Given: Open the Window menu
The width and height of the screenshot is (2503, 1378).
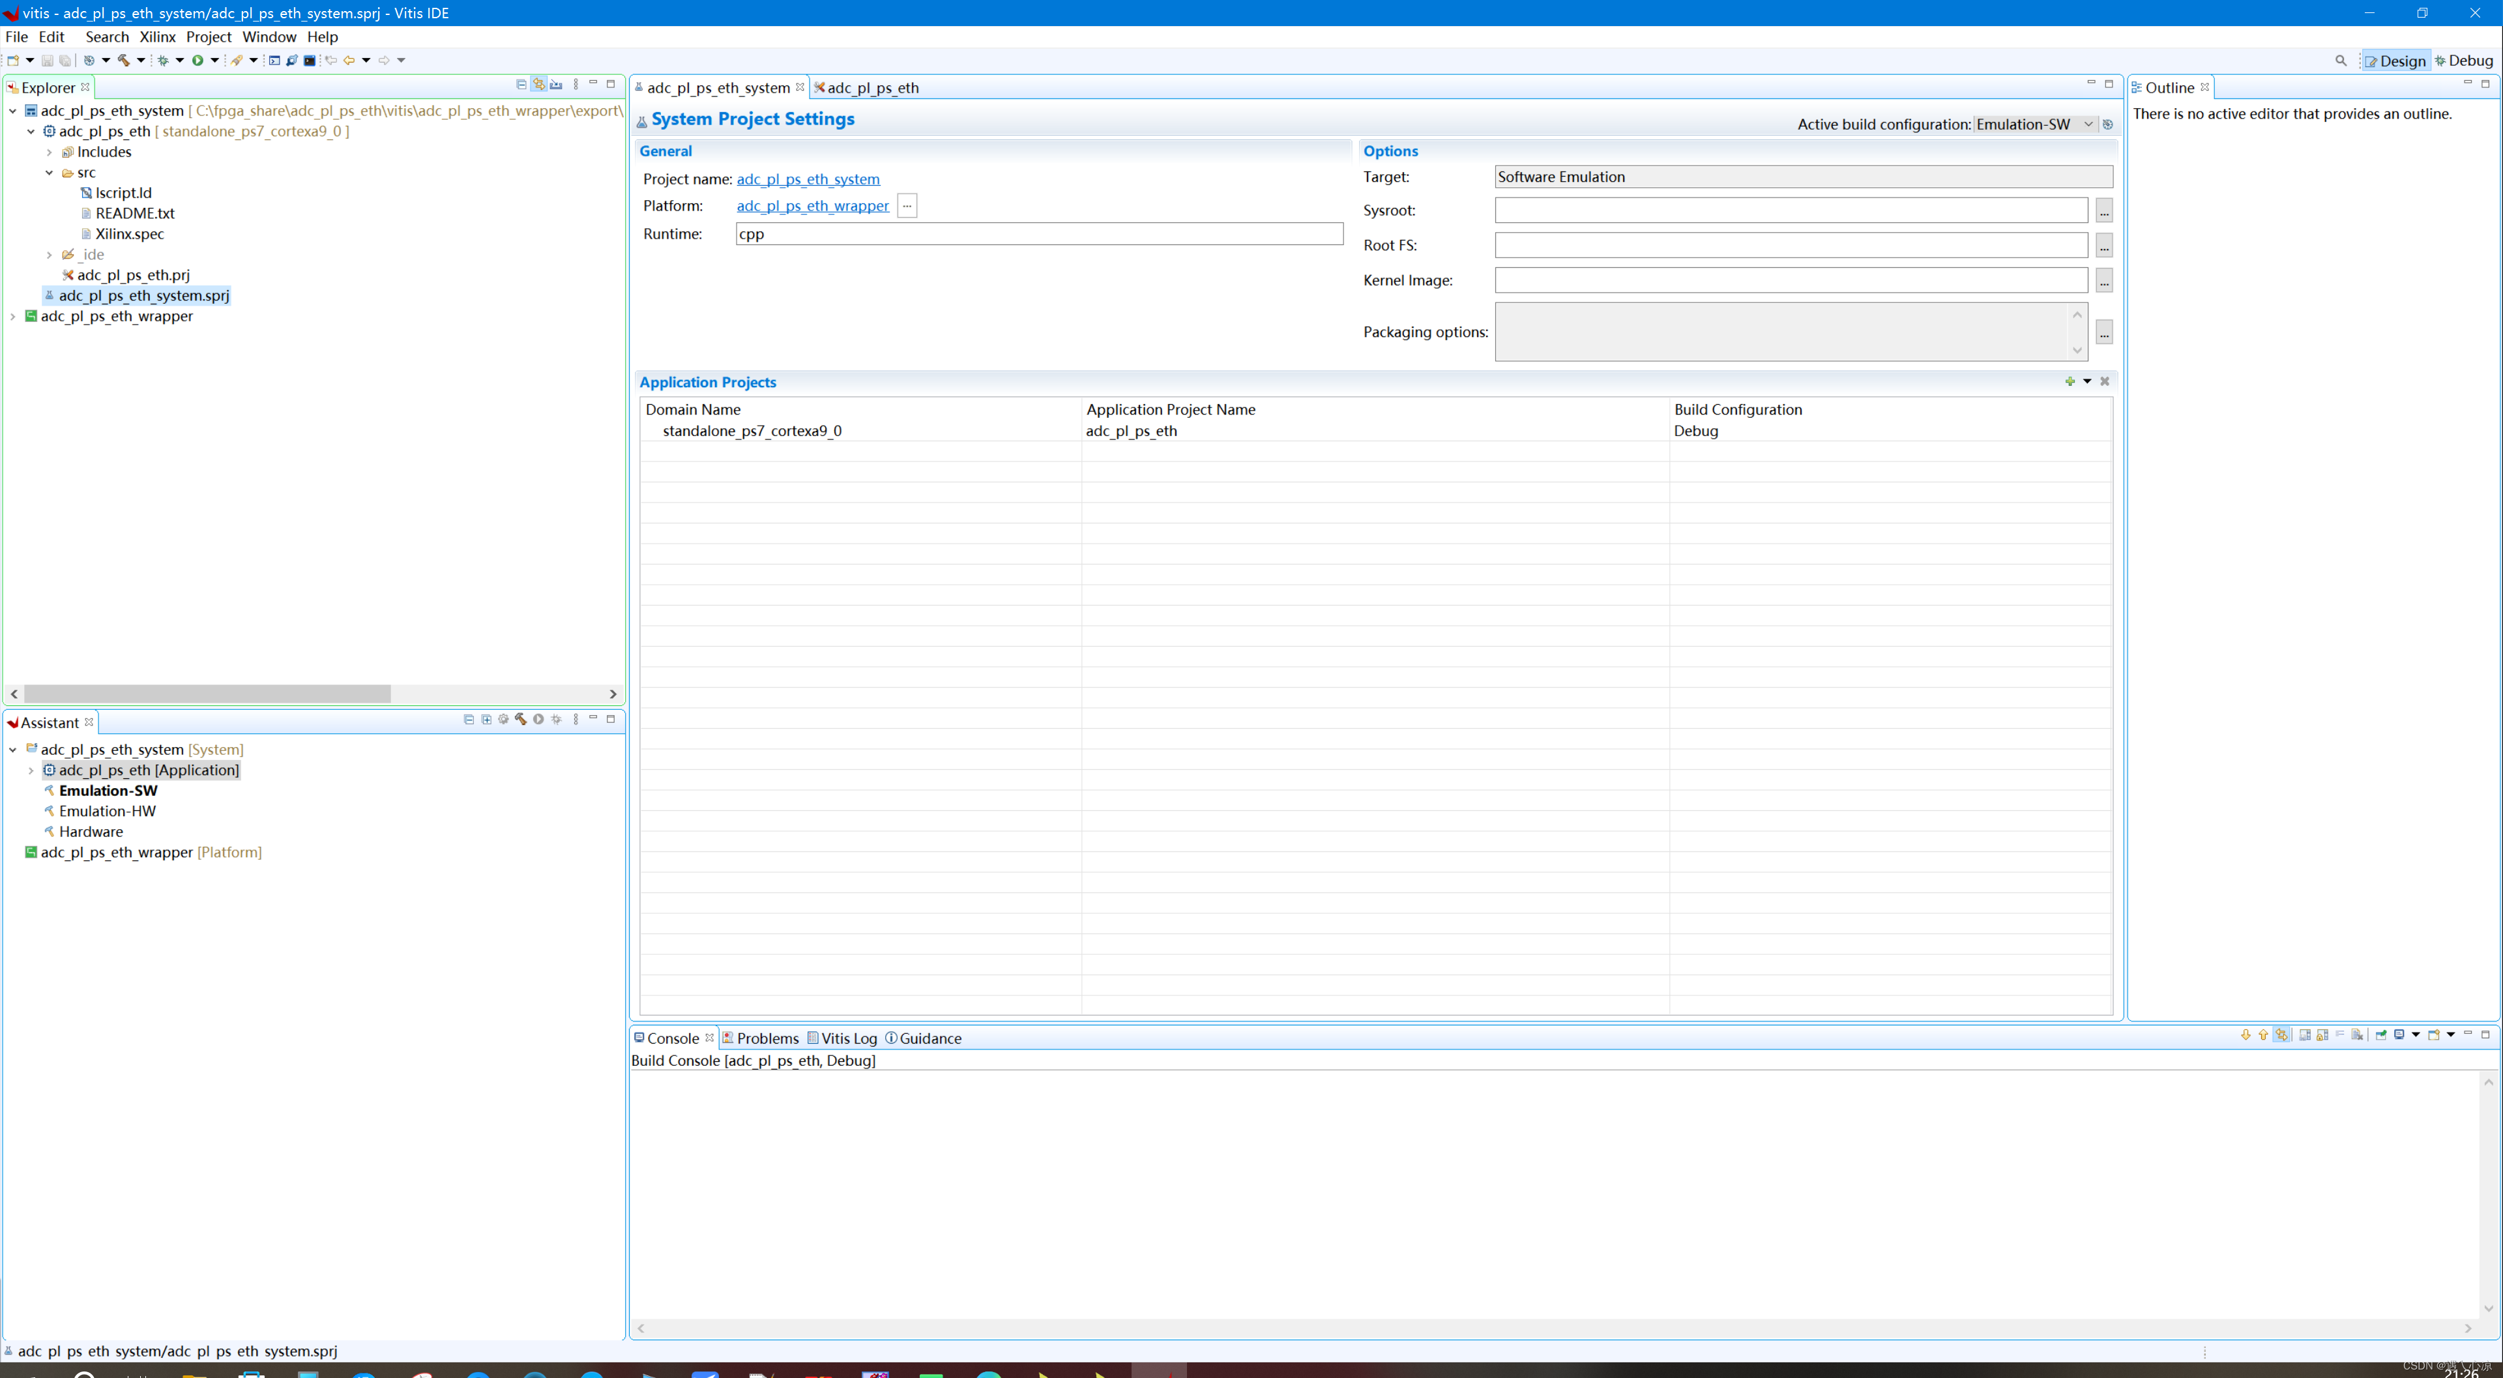Looking at the screenshot, I should tap(269, 37).
